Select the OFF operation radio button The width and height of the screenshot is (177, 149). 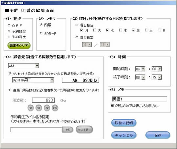tap(9, 26)
